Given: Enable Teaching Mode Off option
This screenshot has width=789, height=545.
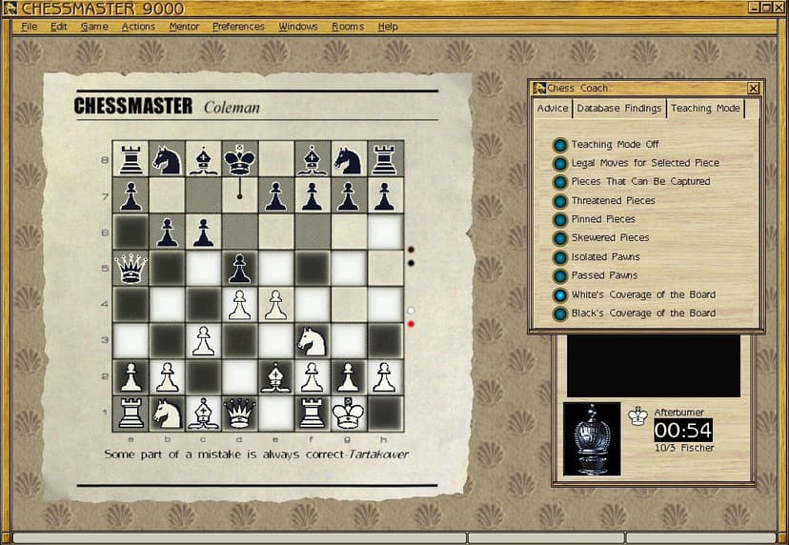Looking at the screenshot, I should tap(560, 145).
